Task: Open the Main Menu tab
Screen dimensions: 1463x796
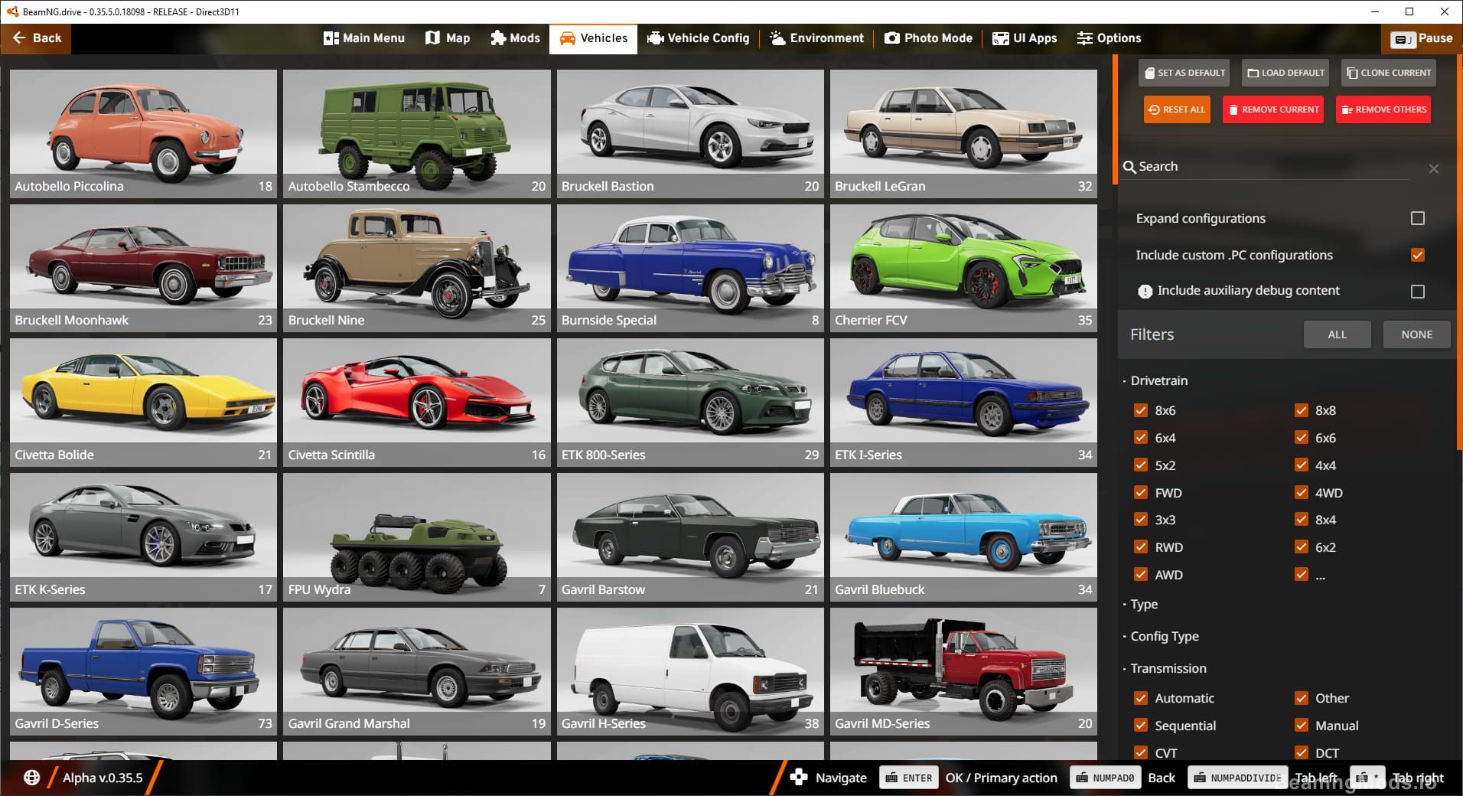Action: (364, 38)
